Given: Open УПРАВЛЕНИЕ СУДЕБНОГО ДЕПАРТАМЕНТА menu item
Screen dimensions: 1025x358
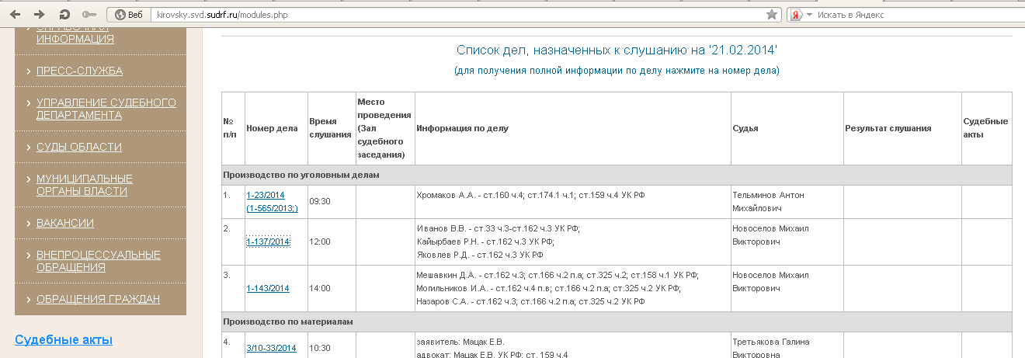Looking at the screenshot, I should (x=106, y=109).
